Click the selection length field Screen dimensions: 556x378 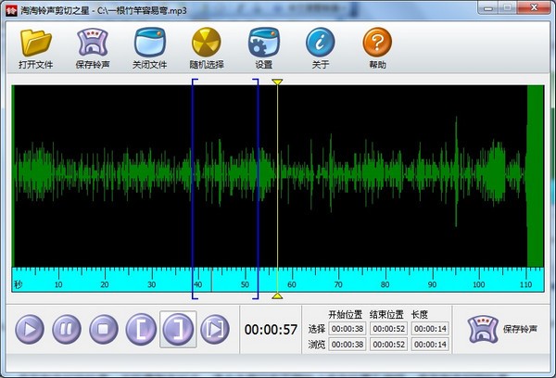[429, 329]
